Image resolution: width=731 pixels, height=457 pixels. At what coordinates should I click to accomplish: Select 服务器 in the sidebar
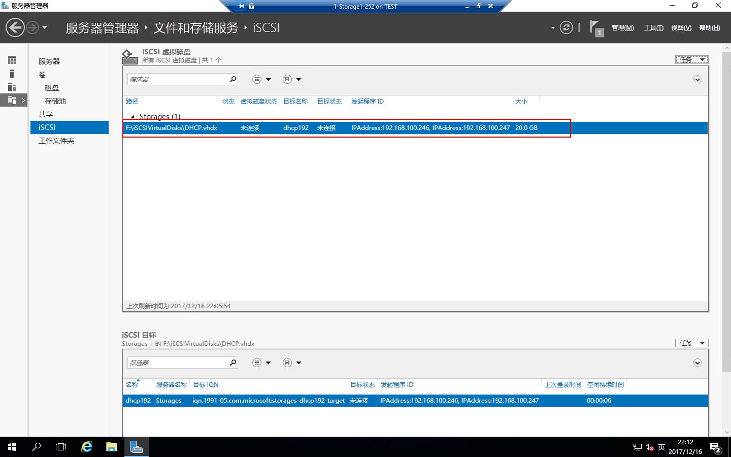pos(49,61)
